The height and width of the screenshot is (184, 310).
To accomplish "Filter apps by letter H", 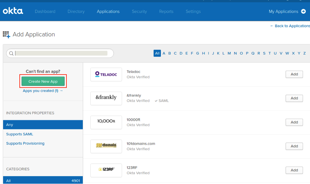I will (x=203, y=53).
